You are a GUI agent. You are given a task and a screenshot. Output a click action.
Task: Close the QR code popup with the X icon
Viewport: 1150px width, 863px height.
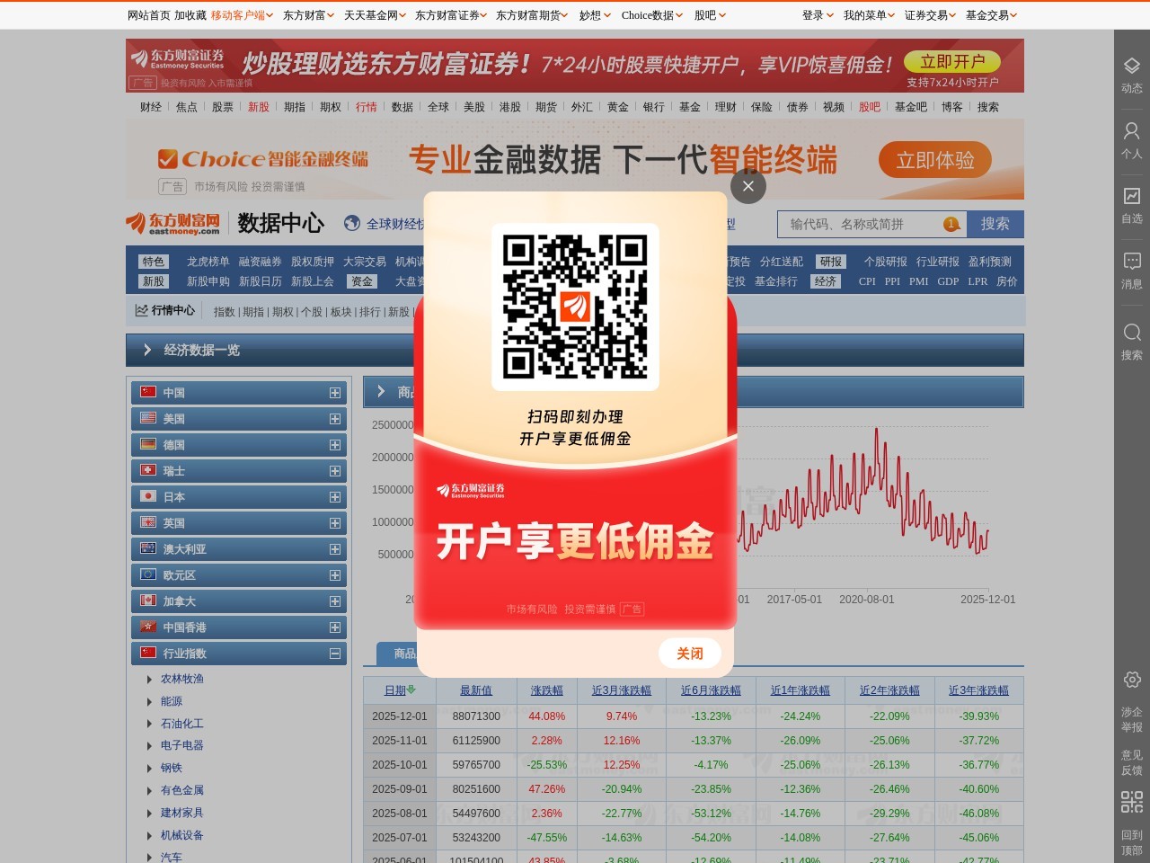748,186
